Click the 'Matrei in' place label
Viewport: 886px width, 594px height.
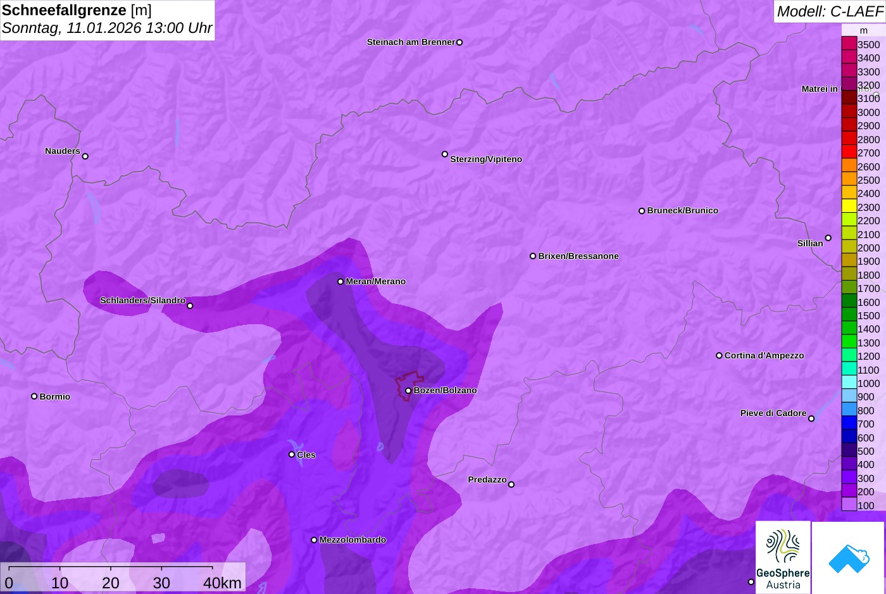coord(820,89)
